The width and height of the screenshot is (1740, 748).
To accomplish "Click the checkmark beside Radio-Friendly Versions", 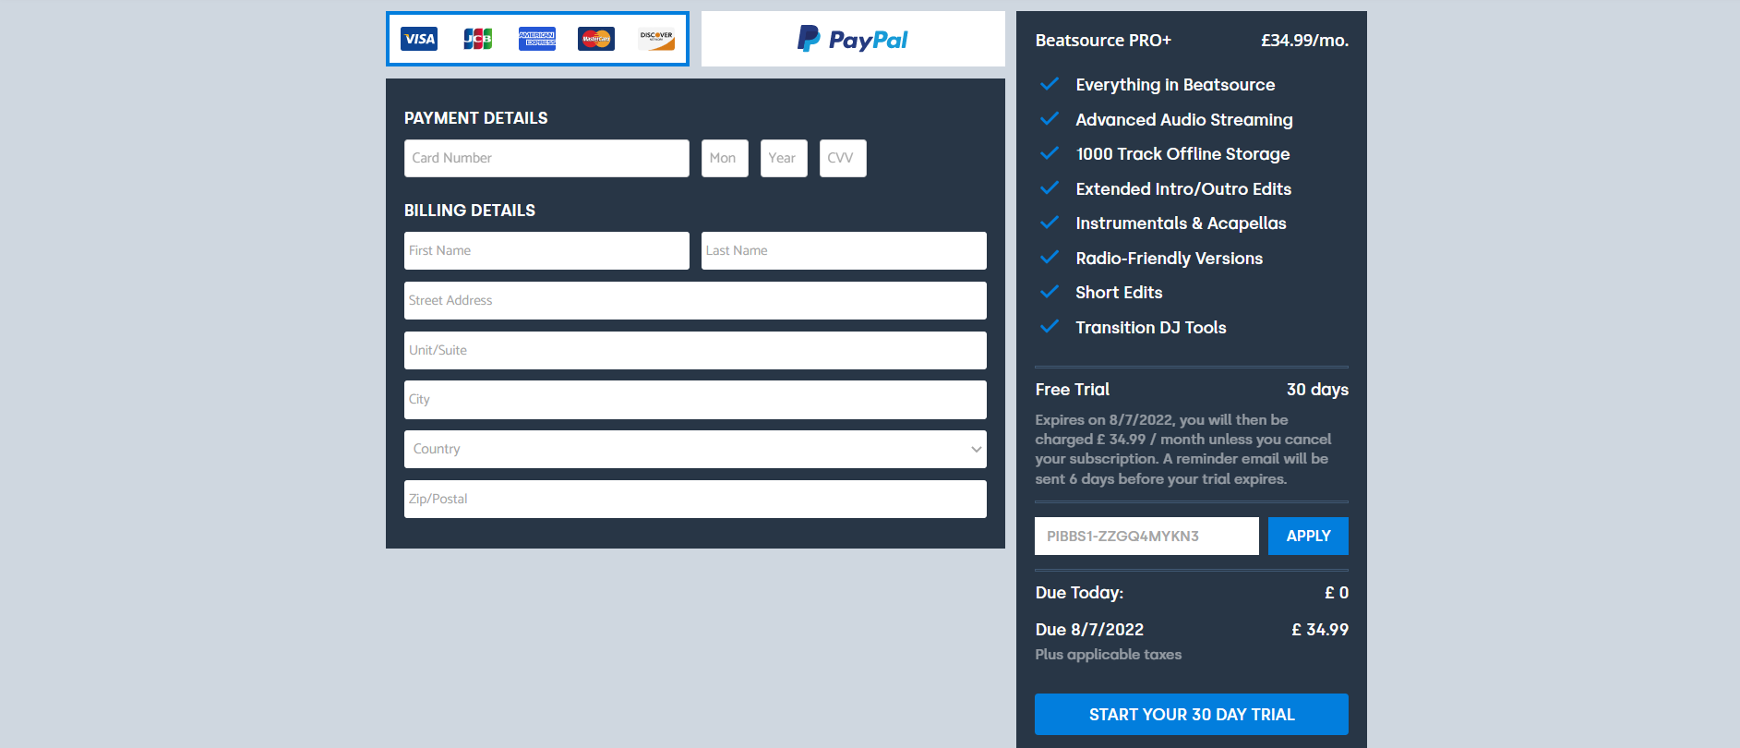I will coord(1050,258).
